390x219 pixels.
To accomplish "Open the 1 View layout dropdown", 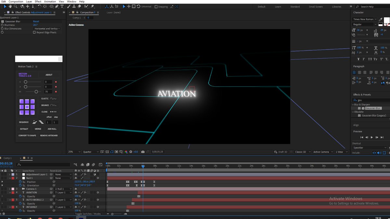I will pyautogui.click(x=342, y=152).
